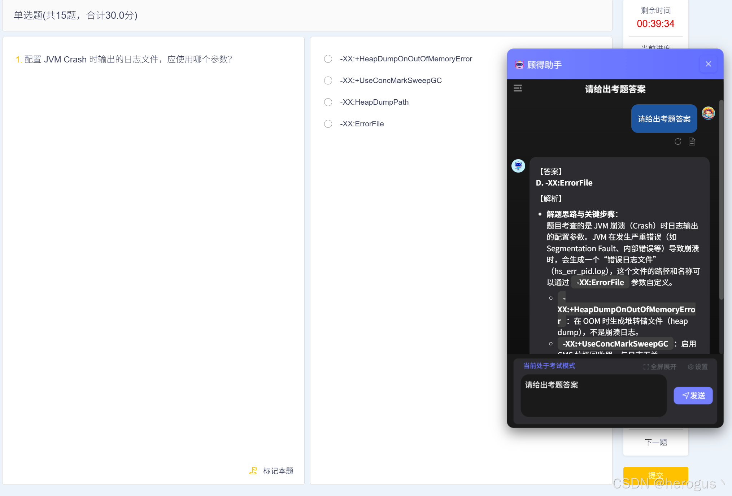The width and height of the screenshot is (732, 496).
Task: Choose the -XX:ErrorFile radio option
Action: pos(328,124)
